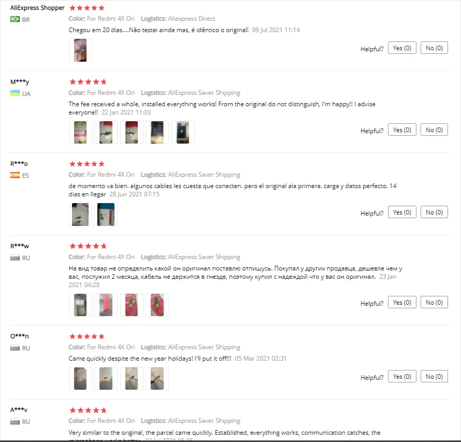Viewport: 461px width, 442px height.
Task: Click No for O***n's review
Action: tap(434, 377)
